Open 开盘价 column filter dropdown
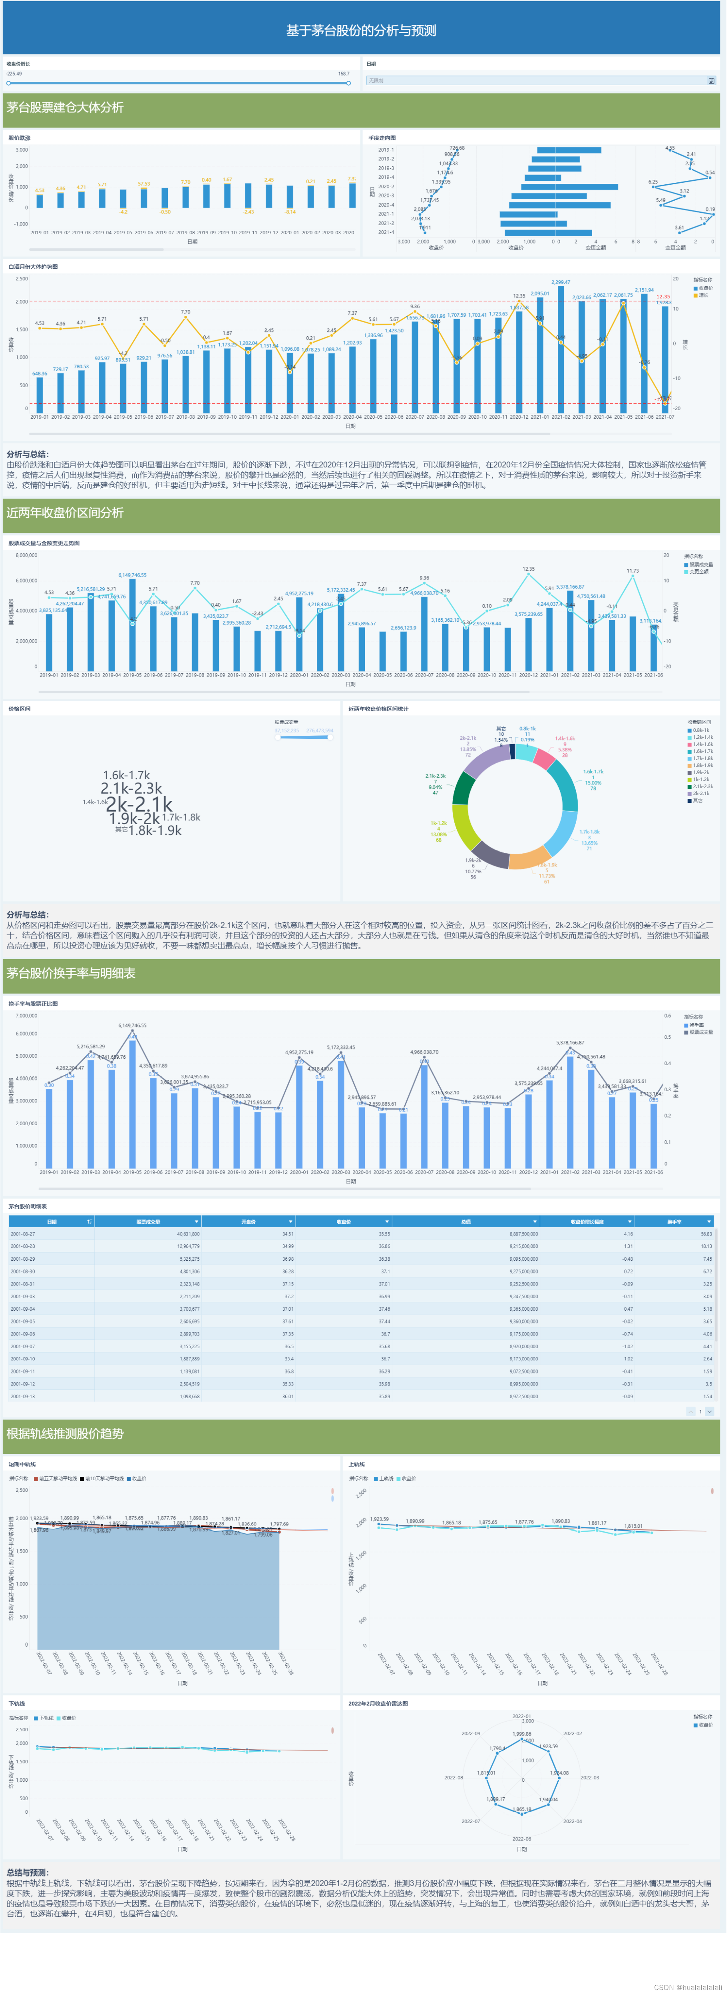 290,1222
